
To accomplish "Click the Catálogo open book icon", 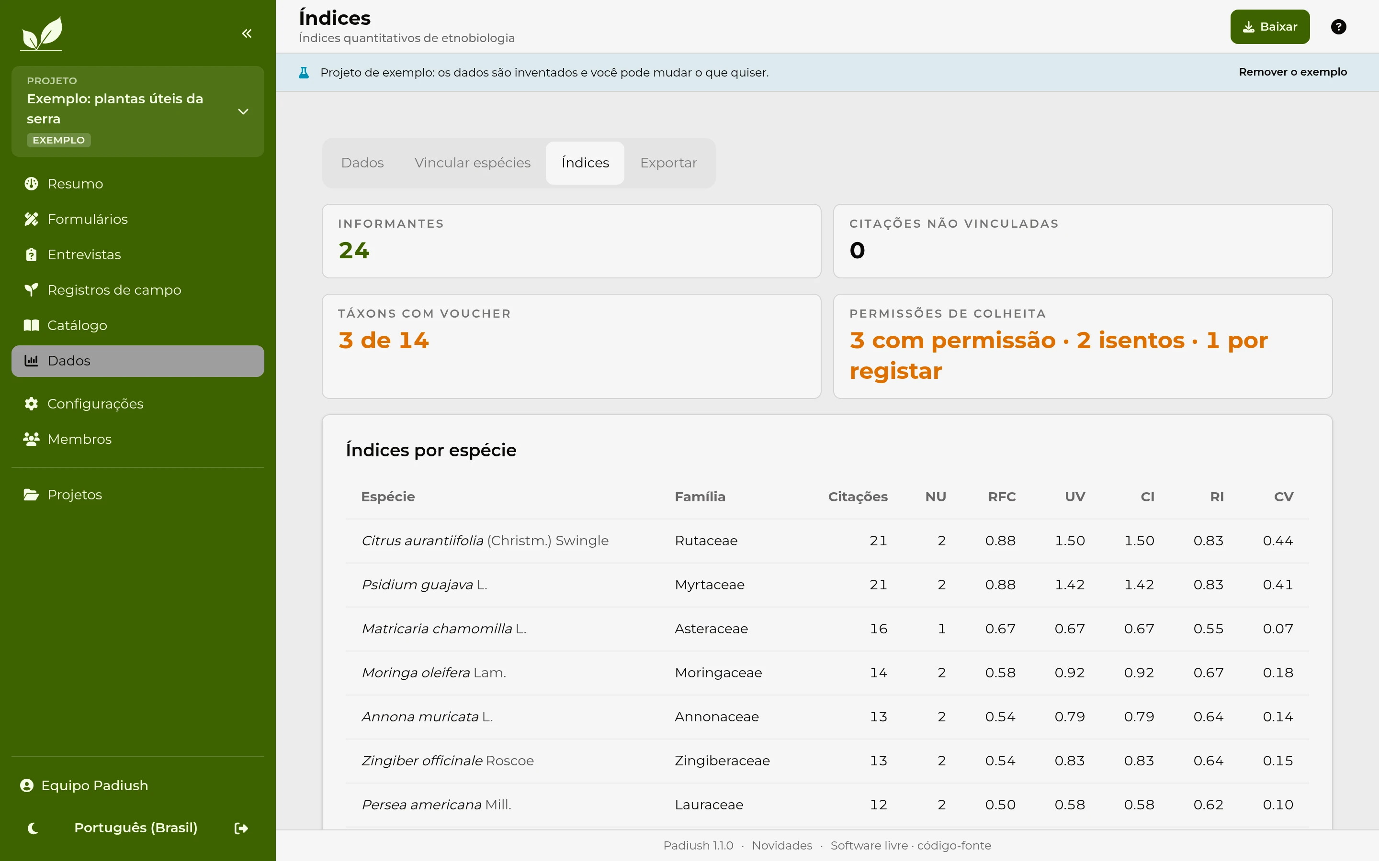I will click(31, 325).
